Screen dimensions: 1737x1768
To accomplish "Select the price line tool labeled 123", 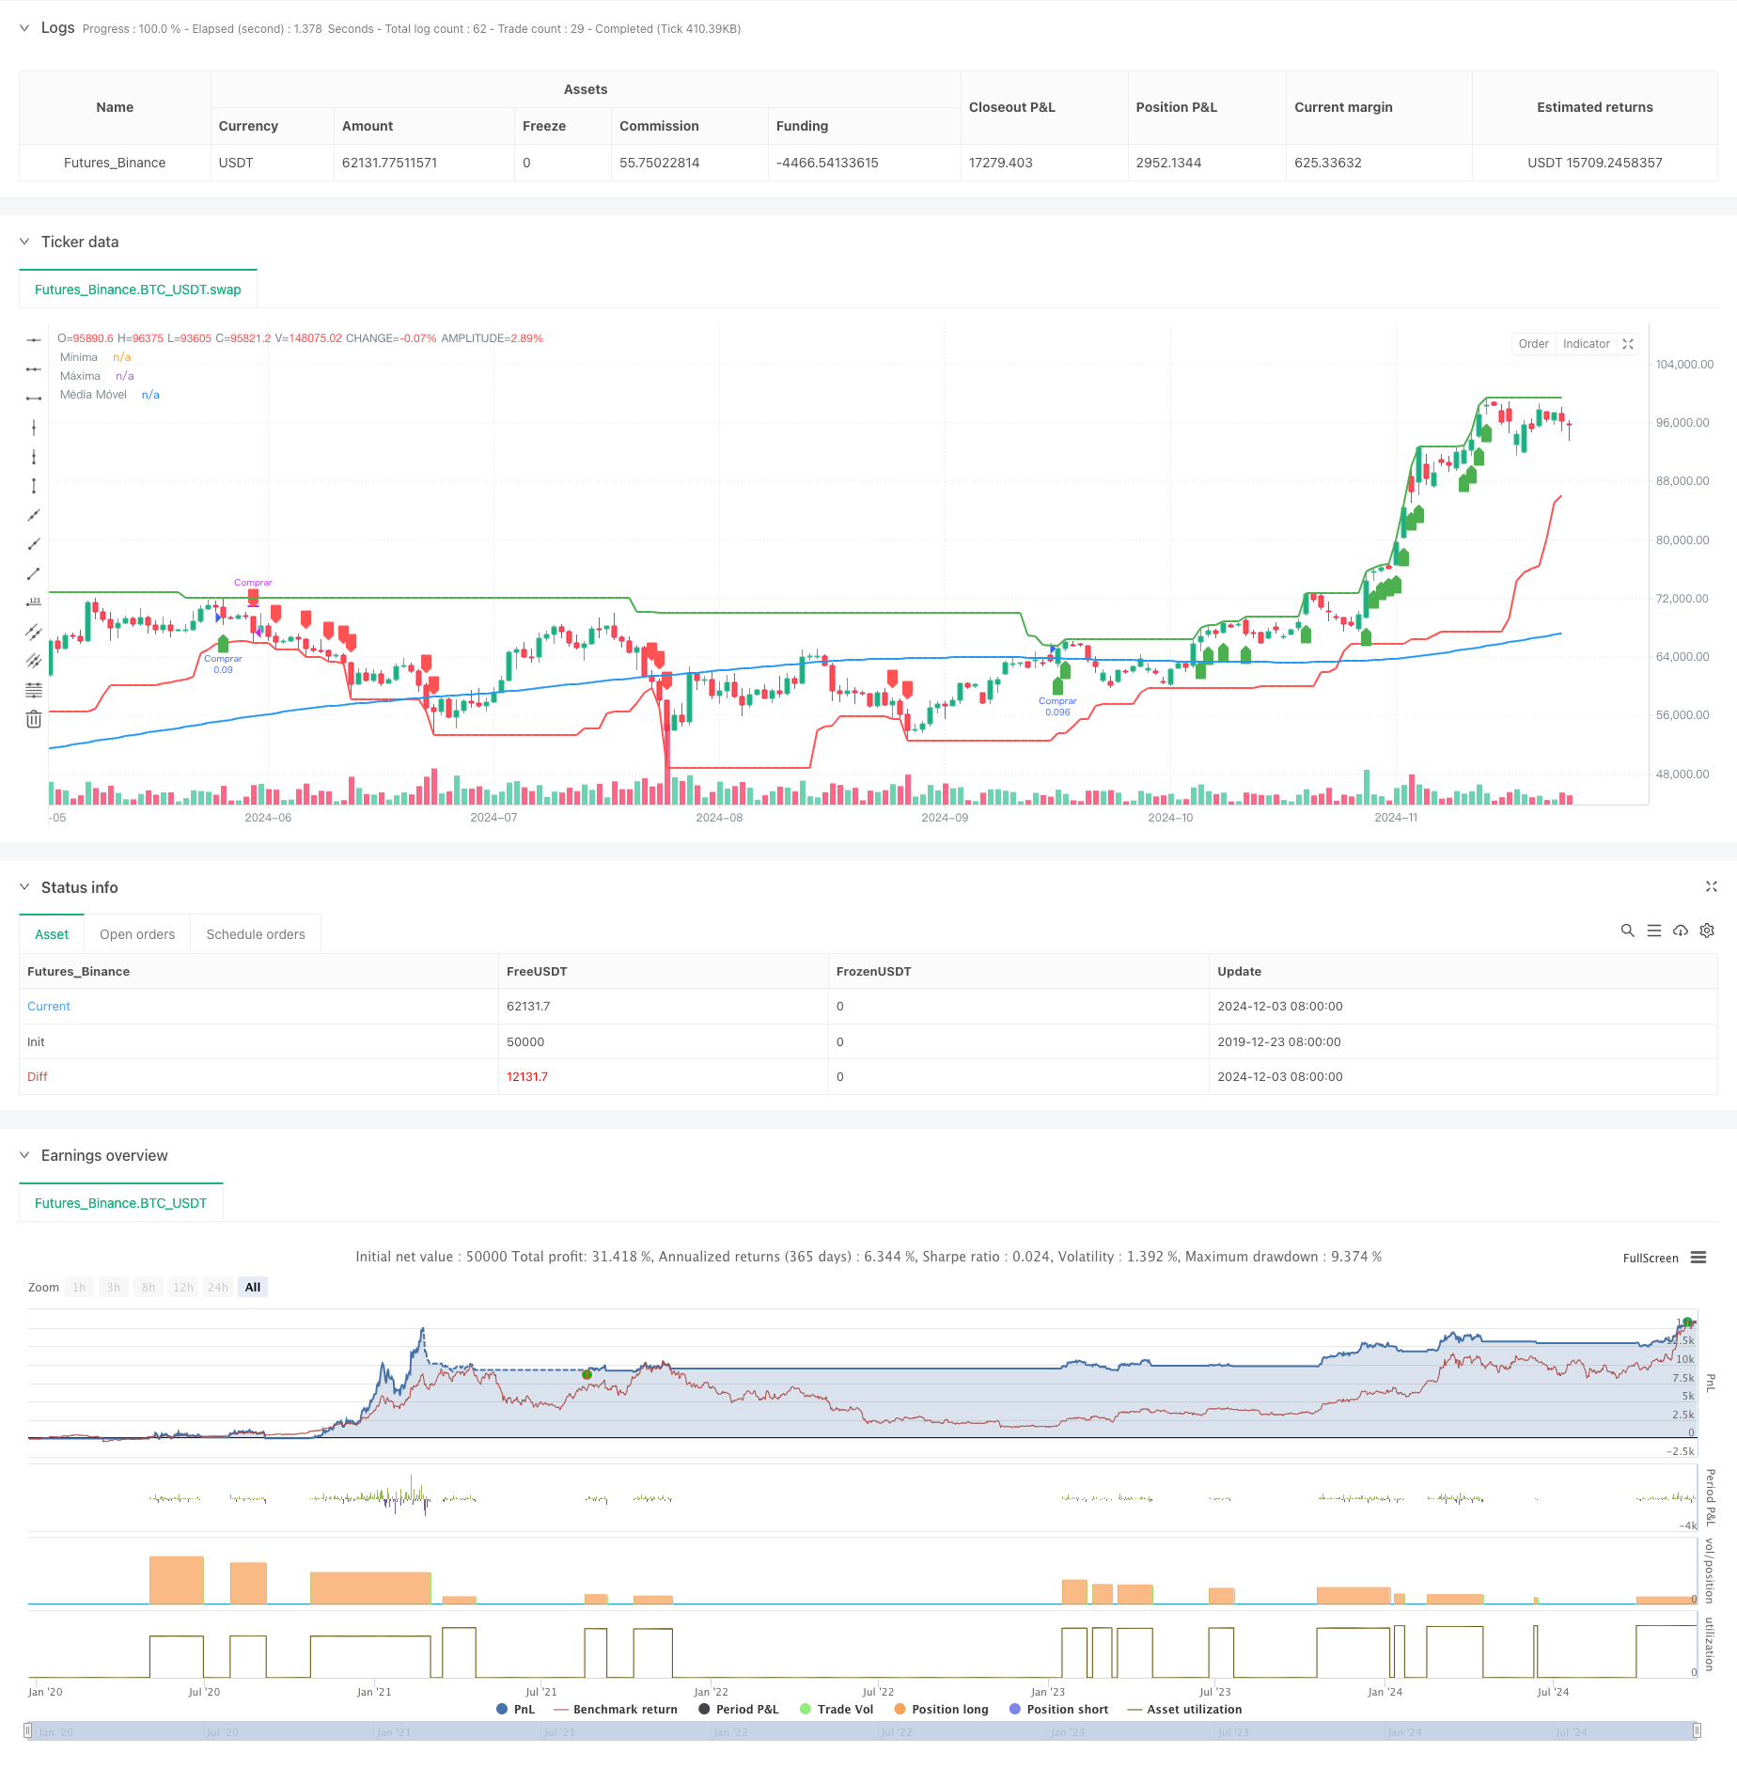I will [34, 602].
